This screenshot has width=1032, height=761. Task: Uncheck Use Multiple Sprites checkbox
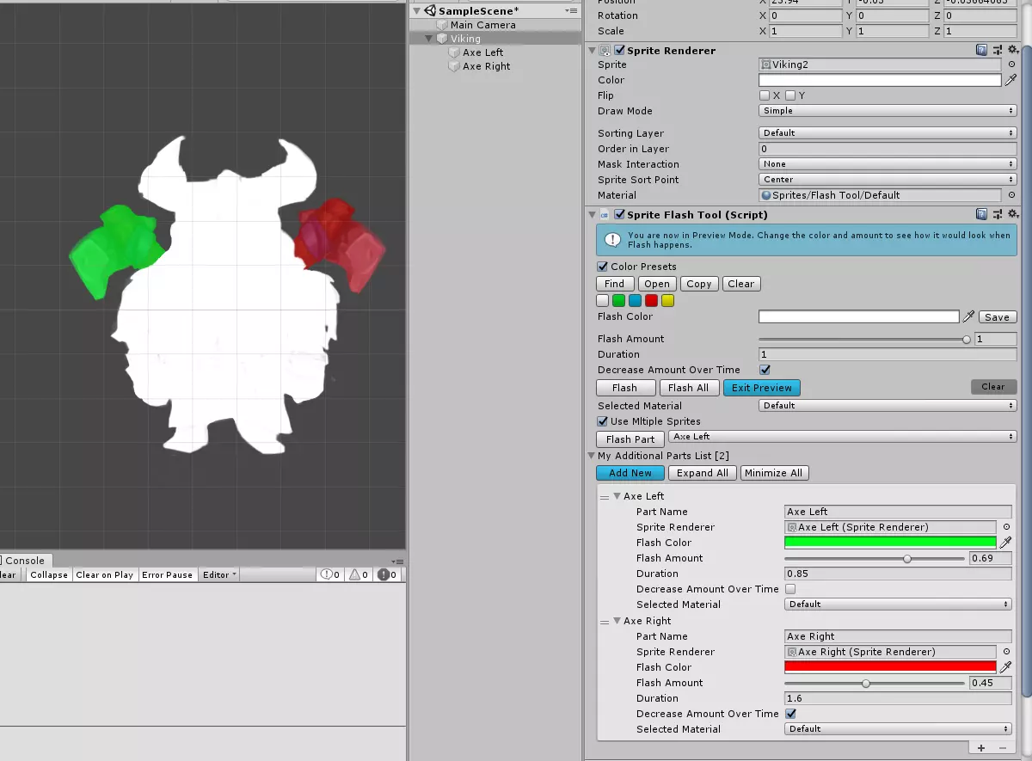(x=603, y=421)
